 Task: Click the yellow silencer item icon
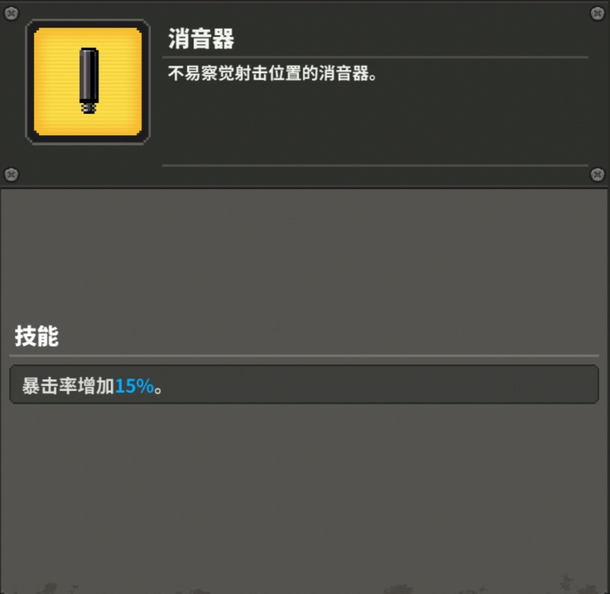[88, 82]
